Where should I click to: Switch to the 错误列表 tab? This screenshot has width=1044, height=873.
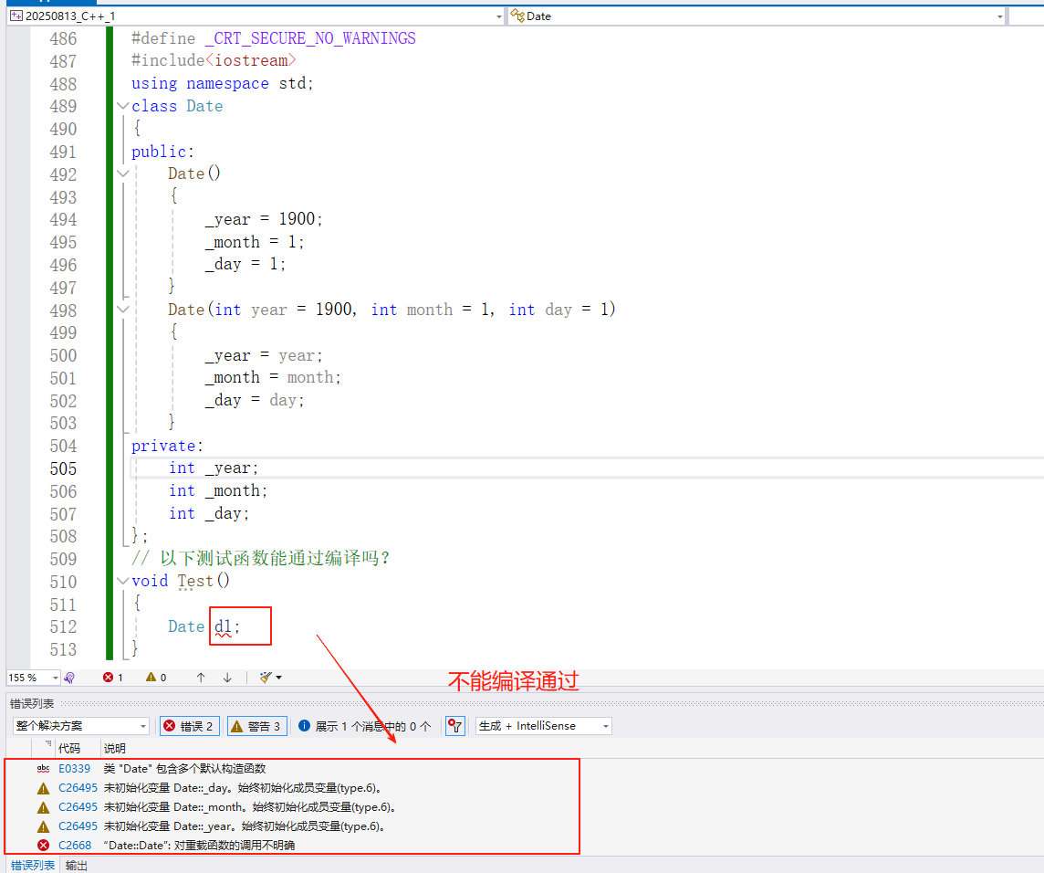(x=33, y=865)
